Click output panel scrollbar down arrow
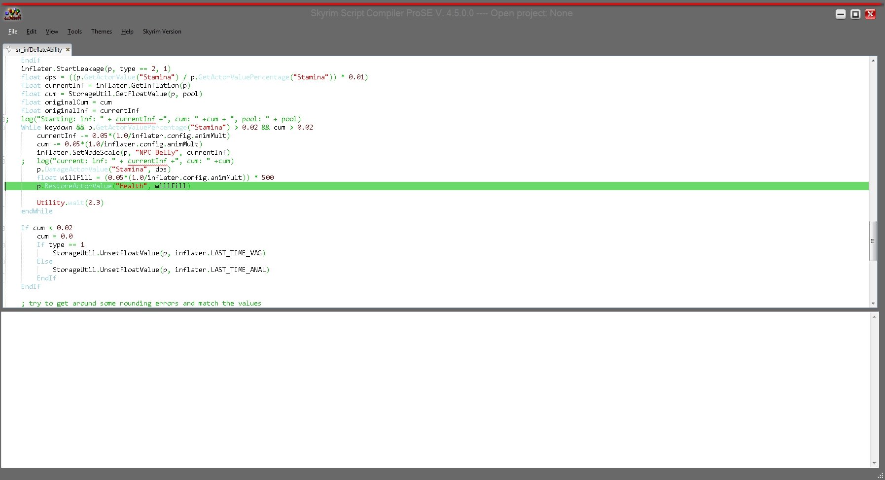Viewport: 885px width, 480px height. 874,463
